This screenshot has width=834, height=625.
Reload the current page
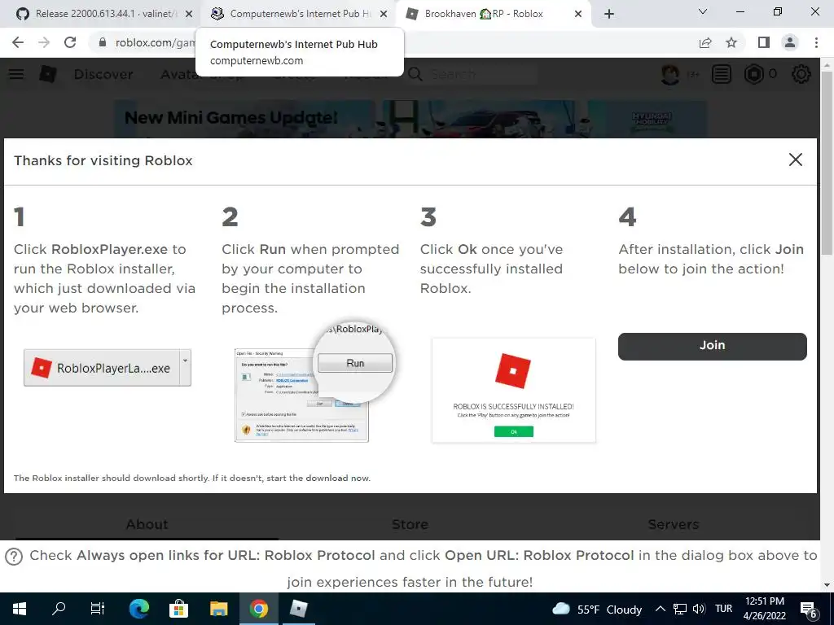70,42
